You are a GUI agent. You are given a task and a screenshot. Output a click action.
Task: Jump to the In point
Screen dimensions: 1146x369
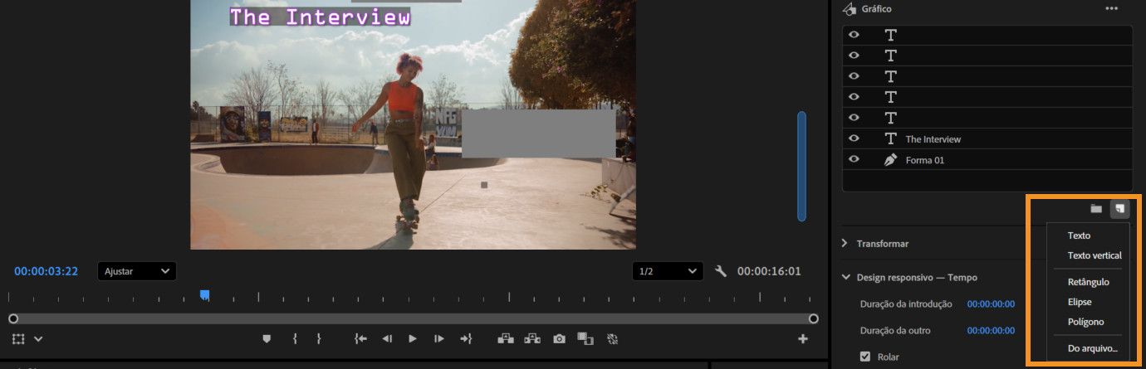pyautogui.click(x=360, y=338)
